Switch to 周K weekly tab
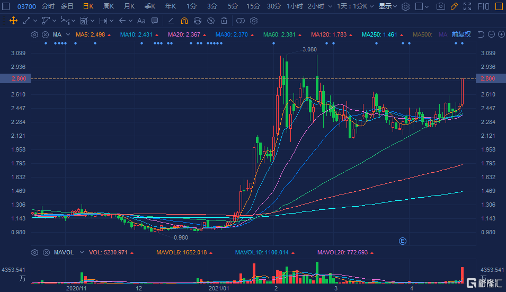The height and width of the screenshot is (292, 506). pos(109,6)
